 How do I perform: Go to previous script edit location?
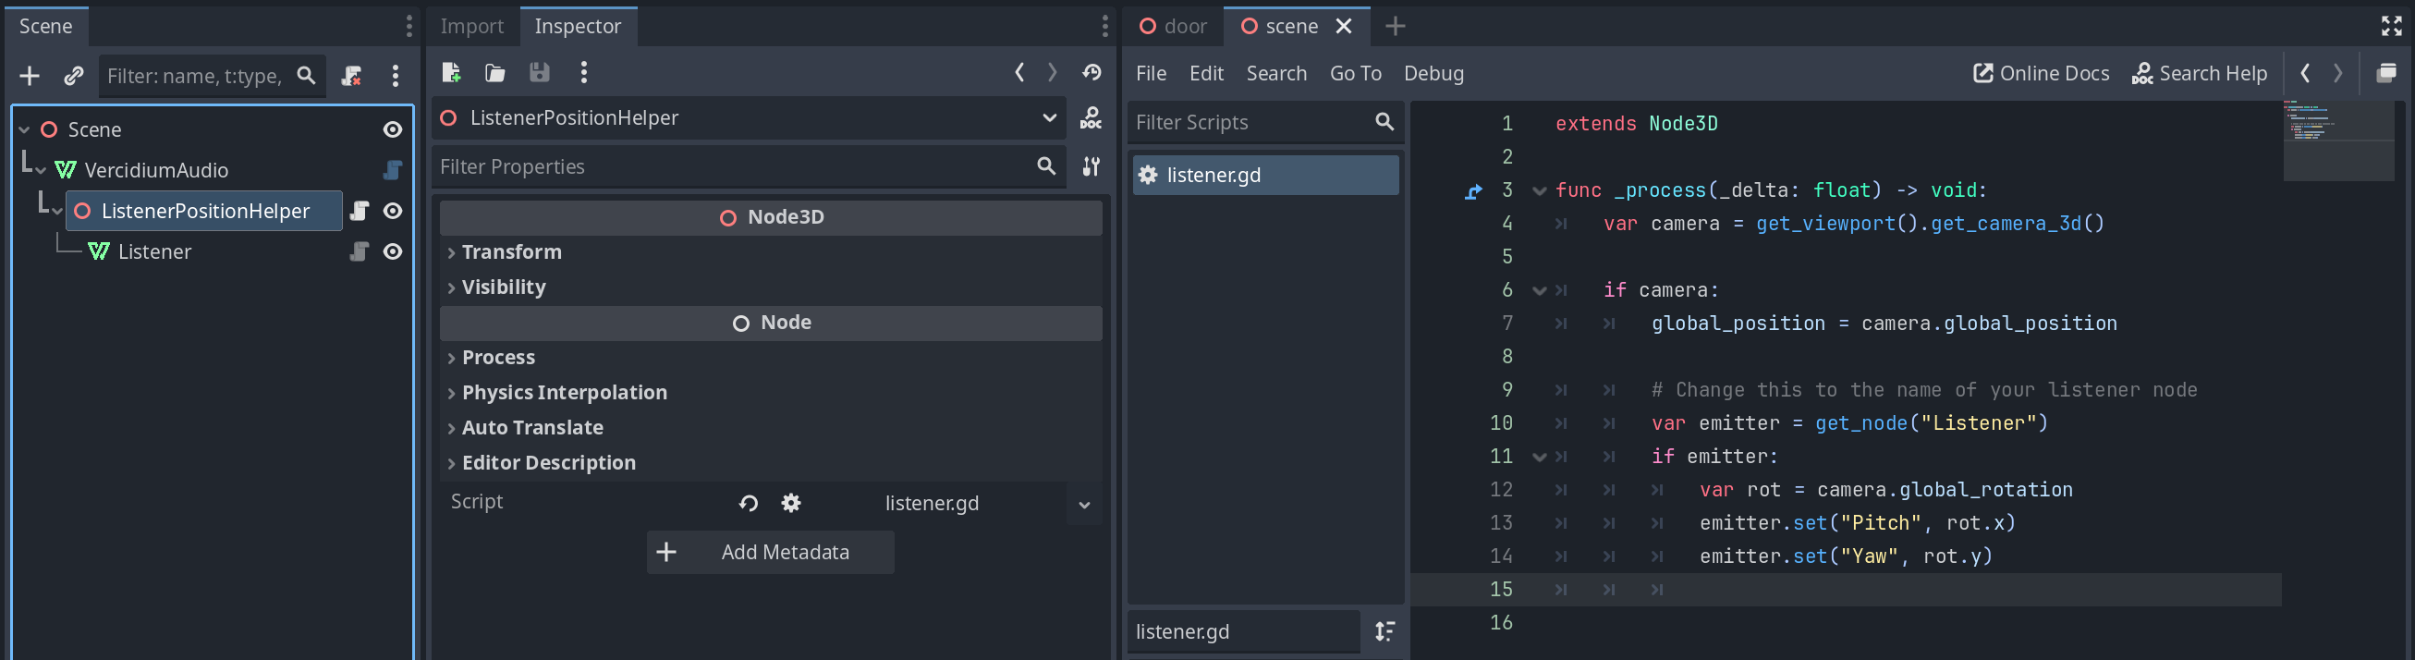coord(2305,73)
